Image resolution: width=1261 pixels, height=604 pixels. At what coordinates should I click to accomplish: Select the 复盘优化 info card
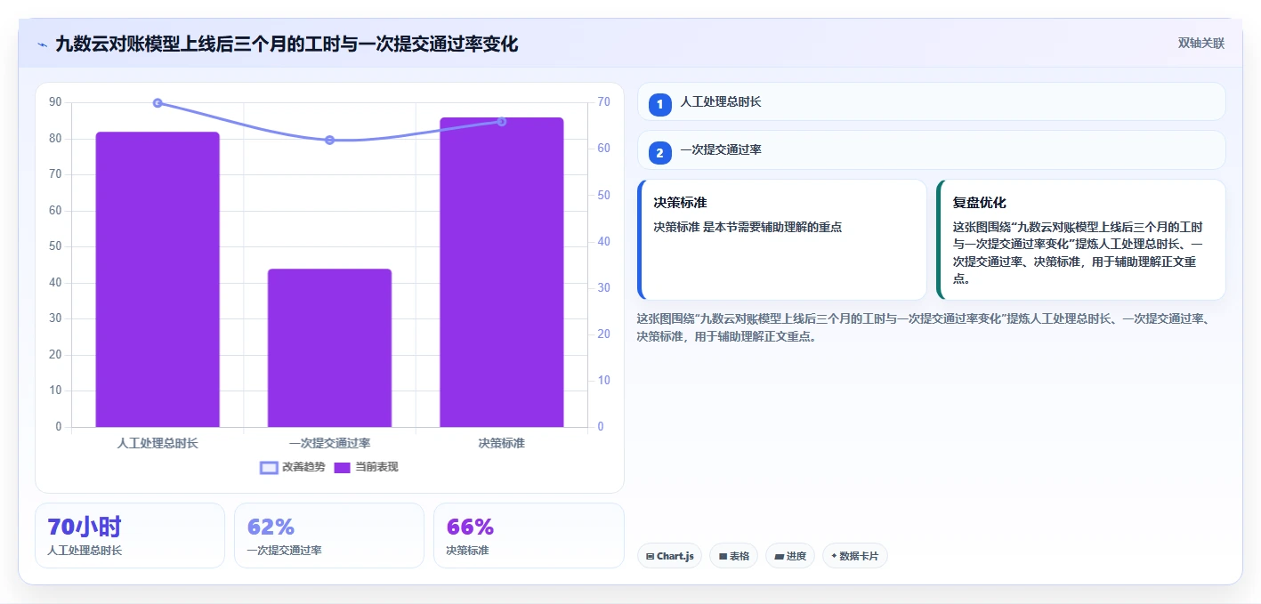point(1081,240)
